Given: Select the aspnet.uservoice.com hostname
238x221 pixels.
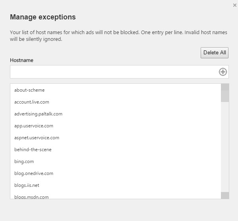Looking at the screenshot, I should tap(116, 138).
